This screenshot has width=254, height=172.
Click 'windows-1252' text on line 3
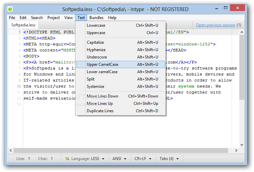(194, 44)
